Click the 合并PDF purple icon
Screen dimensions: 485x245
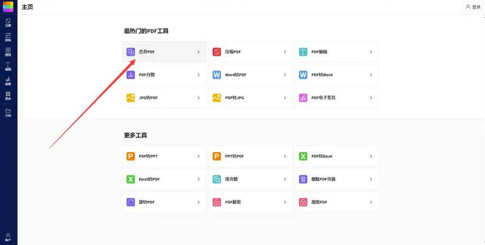(131, 52)
